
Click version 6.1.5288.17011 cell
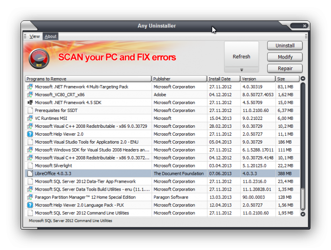pos(258,150)
